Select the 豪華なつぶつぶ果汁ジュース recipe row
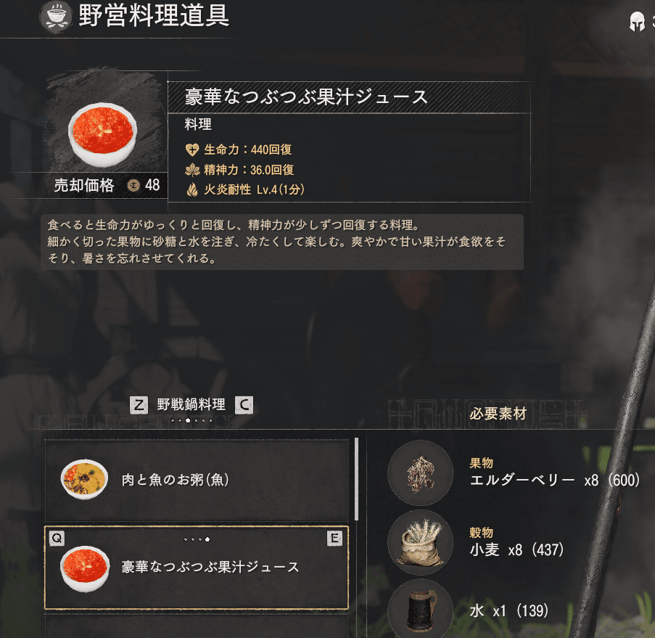655x638 pixels. click(x=197, y=568)
